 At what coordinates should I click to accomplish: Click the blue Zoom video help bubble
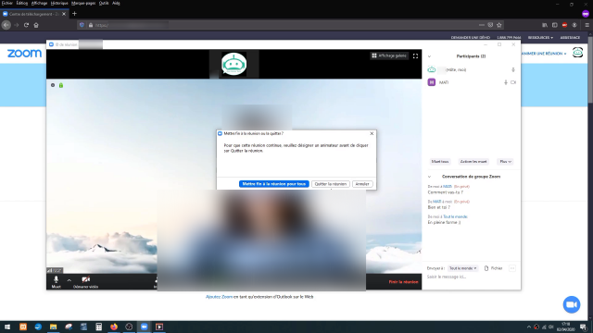click(572, 304)
